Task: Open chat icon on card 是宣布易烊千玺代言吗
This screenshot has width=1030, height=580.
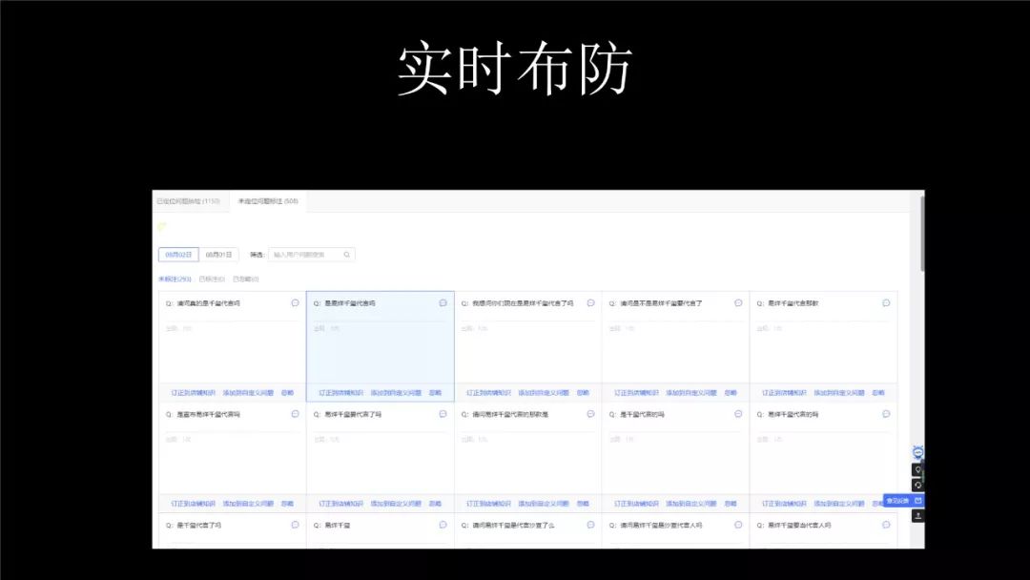Action: [x=295, y=414]
